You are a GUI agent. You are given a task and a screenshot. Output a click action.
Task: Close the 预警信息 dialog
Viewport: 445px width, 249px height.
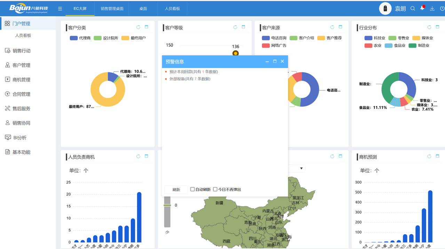point(282,62)
